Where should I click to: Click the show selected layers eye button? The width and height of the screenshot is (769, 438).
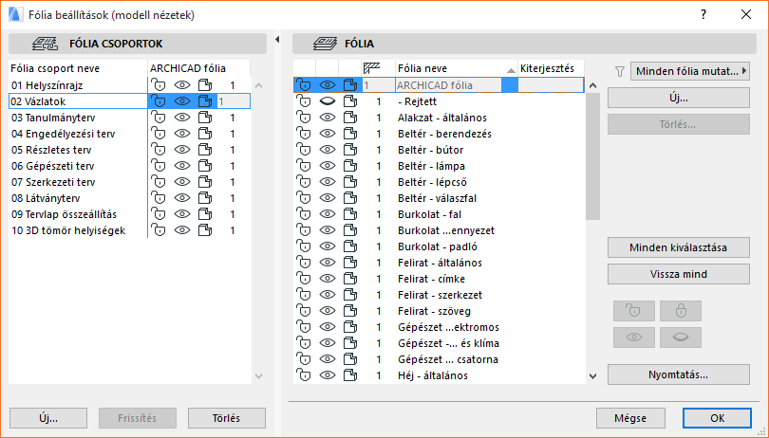click(x=633, y=338)
